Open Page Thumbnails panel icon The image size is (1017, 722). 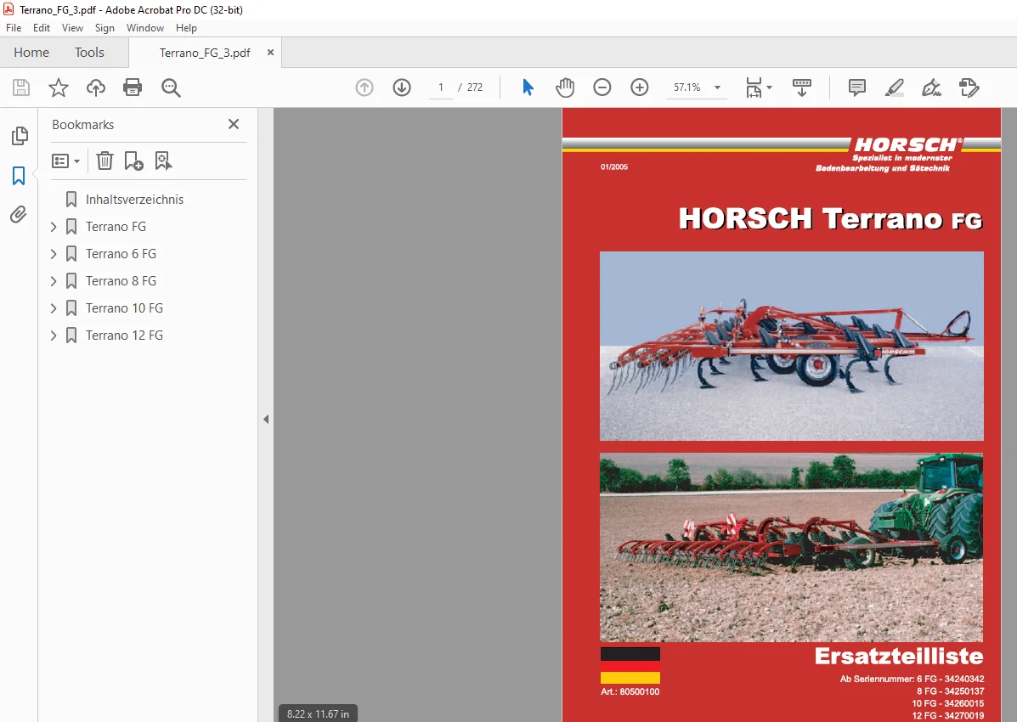(20, 136)
